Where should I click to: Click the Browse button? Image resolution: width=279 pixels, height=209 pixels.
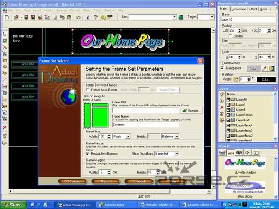click(191, 110)
